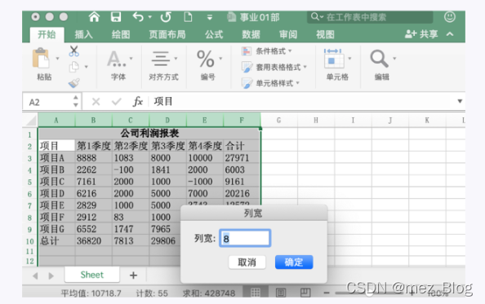Open the 审阅 tab

[x=288, y=34]
